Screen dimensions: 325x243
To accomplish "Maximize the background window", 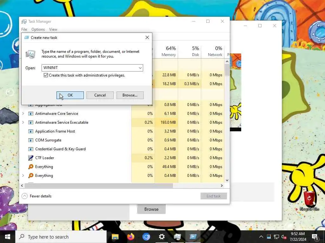I will [260, 26].
